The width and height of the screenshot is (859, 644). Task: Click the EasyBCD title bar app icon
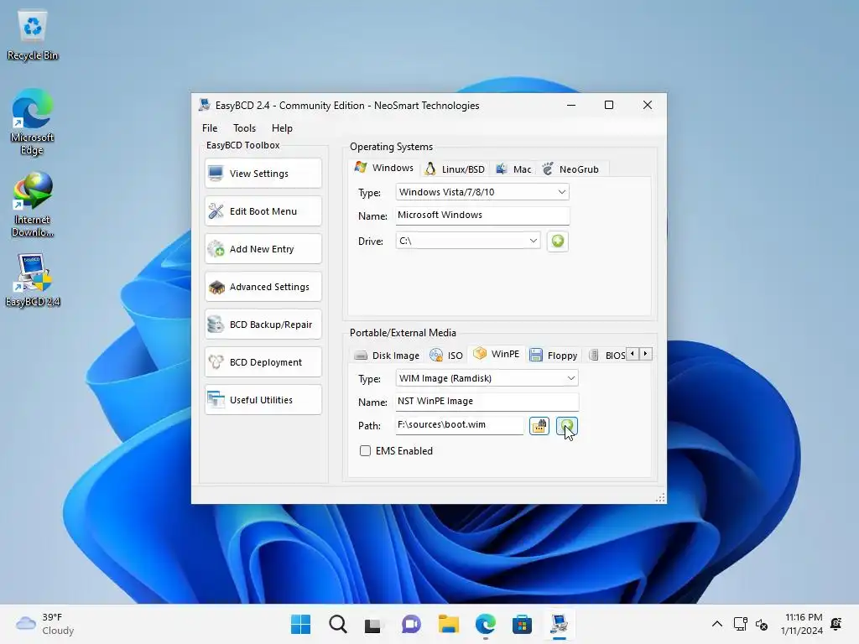(205, 105)
